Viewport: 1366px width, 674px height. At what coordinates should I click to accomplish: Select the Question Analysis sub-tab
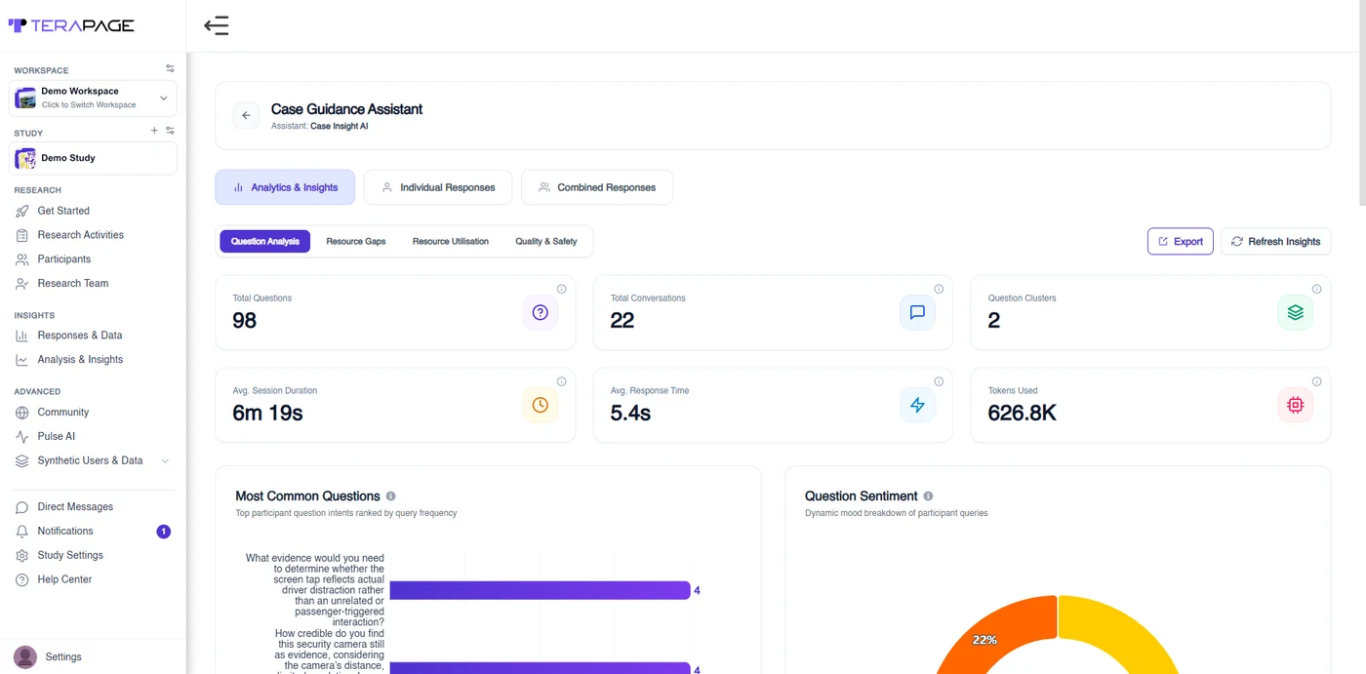point(265,241)
